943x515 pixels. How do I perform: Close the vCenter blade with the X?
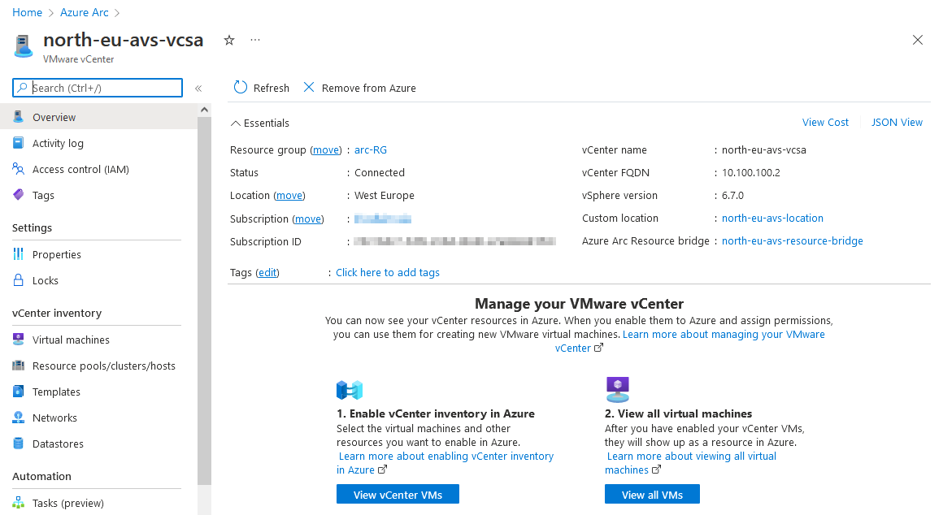[x=917, y=41]
